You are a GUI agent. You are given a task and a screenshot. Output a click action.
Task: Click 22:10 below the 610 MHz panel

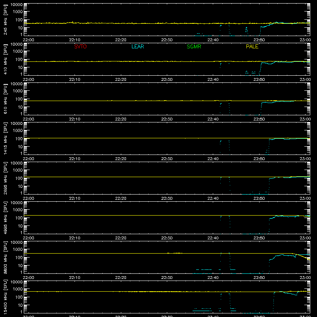pyautogui.click(x=74, y=119)
